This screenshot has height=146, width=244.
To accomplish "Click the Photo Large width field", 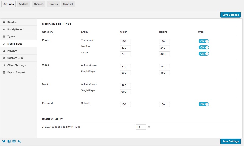I will tap(125, 54).
